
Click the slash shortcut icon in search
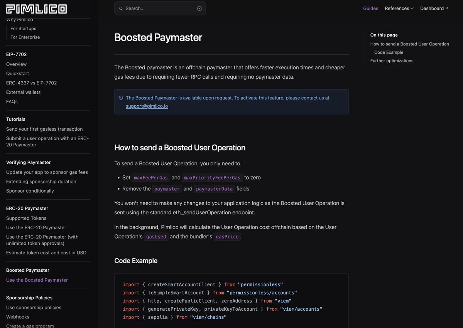199,8
